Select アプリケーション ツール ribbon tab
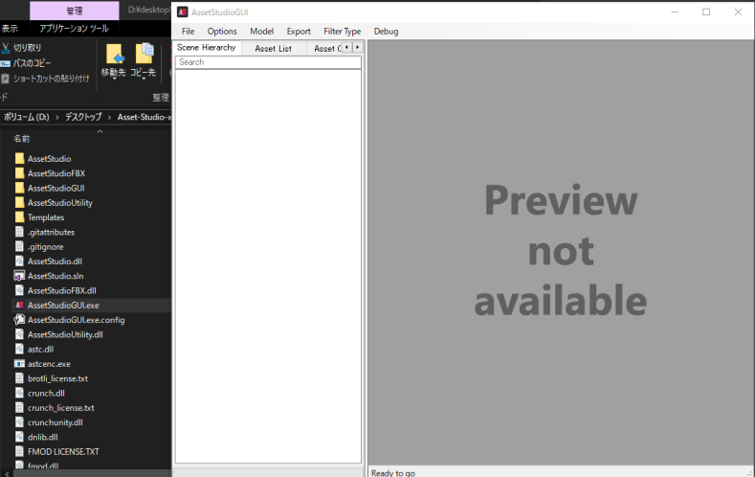Screen dimensions: 755x477 pos(74,29)
